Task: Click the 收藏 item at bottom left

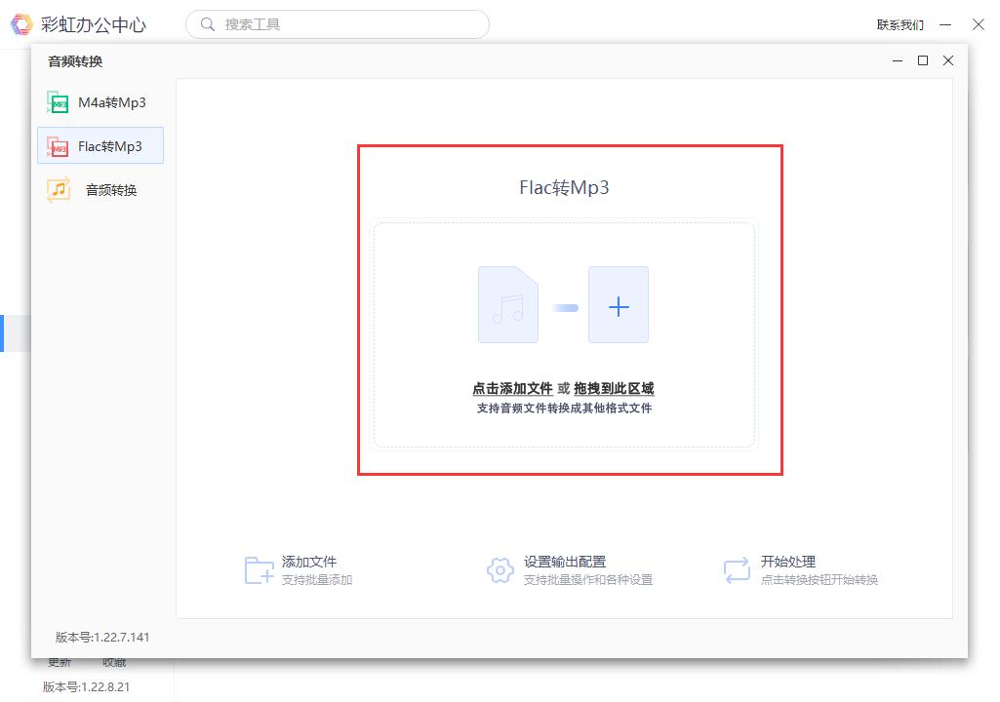Action: [x=114, y=661]
